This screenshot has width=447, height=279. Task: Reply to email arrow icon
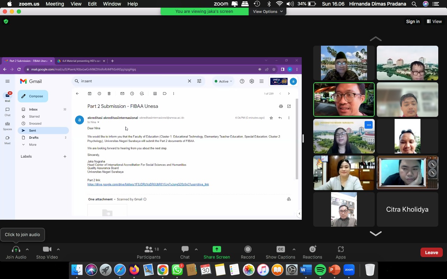coord(280,118)
